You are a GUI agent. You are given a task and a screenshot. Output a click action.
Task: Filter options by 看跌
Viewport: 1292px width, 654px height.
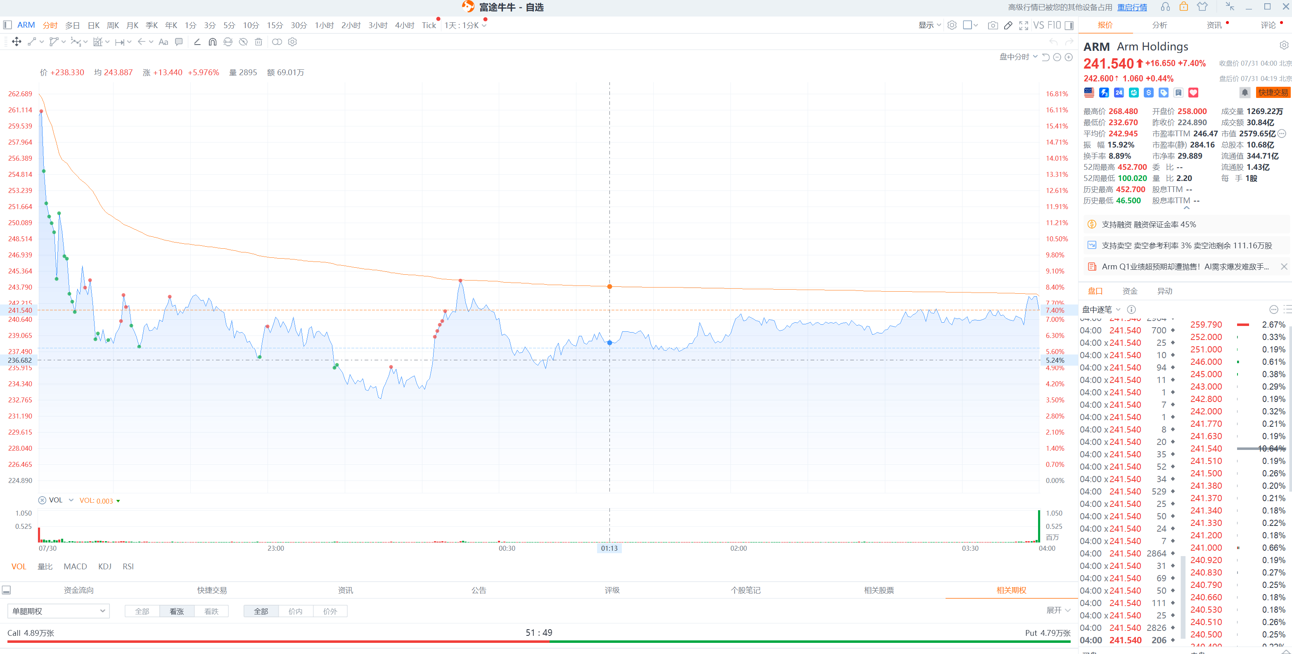[x=211, y=611]
